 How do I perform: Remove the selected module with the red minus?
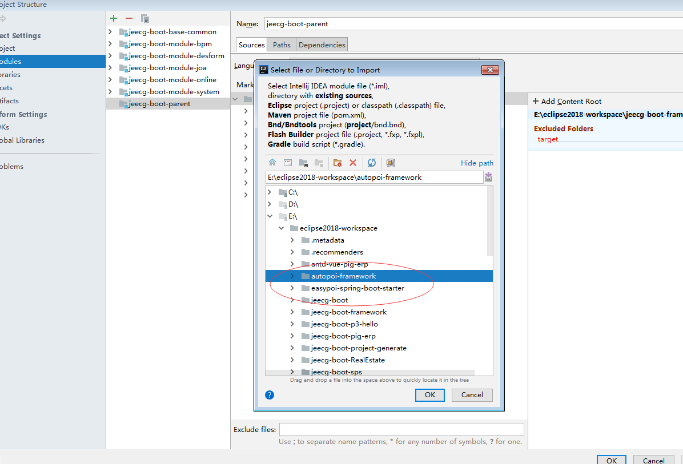[x=129, y=18]
